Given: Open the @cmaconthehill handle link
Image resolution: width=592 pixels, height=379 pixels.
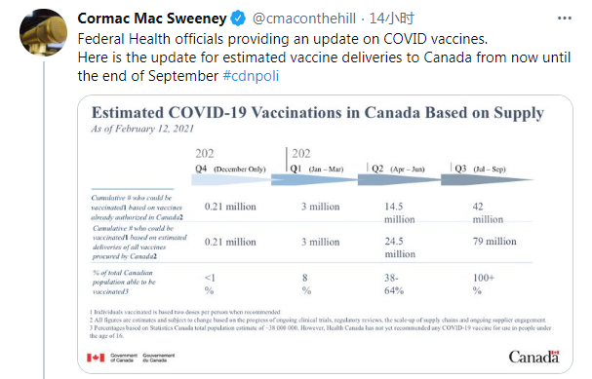Looking at the screenshot, I should point(303,19).
